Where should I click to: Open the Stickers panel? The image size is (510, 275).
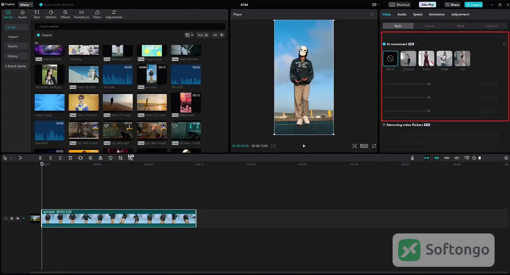[51, 14]
